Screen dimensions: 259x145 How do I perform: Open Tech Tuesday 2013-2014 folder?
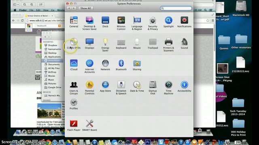pyautogui.click(x=238, y=107)
